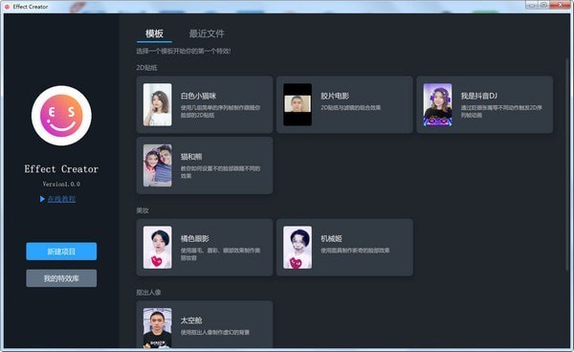Viewport: 574px width, 352px height.
Task: Click the 太空舱 description text
Action: point(215,332)
